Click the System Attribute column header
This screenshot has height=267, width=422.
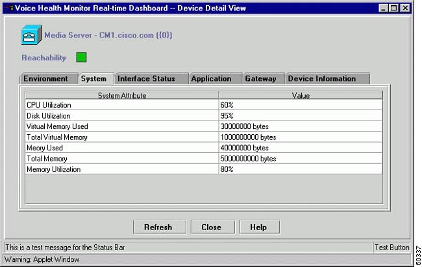122,96
